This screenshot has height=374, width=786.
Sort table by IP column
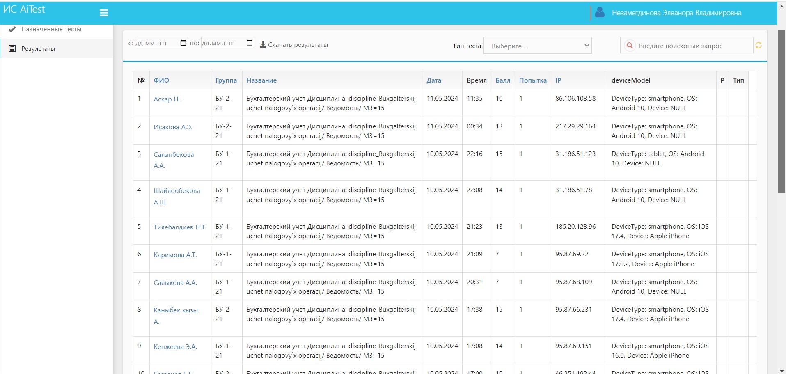tap(558, 80)
